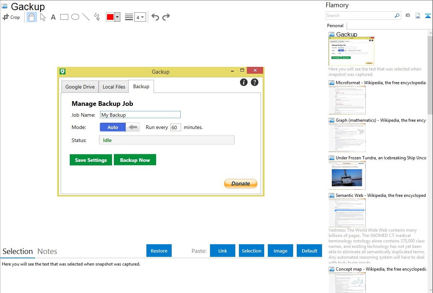Activate the hand pan tool

(32, 17)
